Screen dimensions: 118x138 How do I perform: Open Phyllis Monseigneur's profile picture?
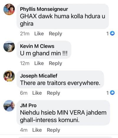point(9,9)
